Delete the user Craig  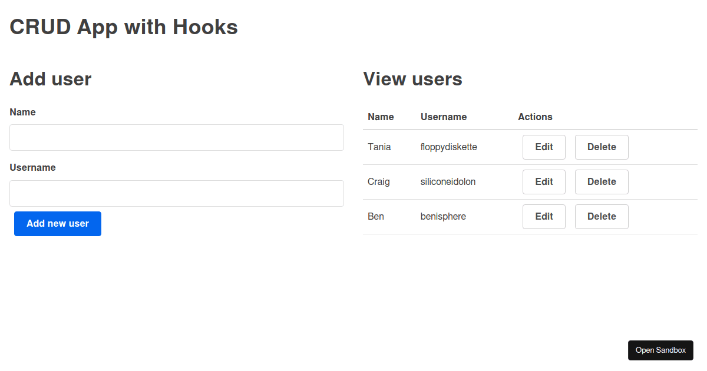(x=601, y=181)
